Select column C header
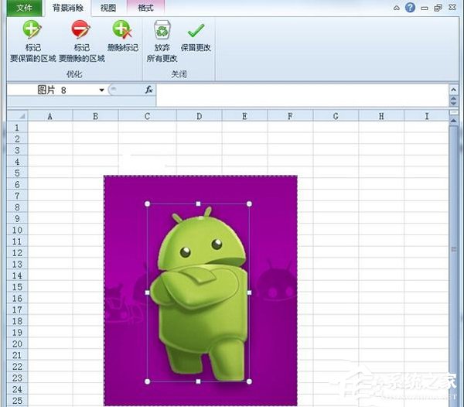This screenshot has width=464, height=407. [x=147, y=116]
